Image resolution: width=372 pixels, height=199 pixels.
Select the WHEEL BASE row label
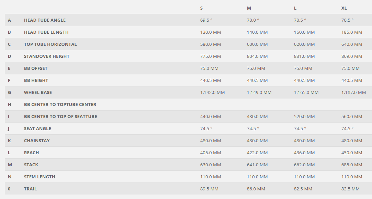[x=38, y=92]
